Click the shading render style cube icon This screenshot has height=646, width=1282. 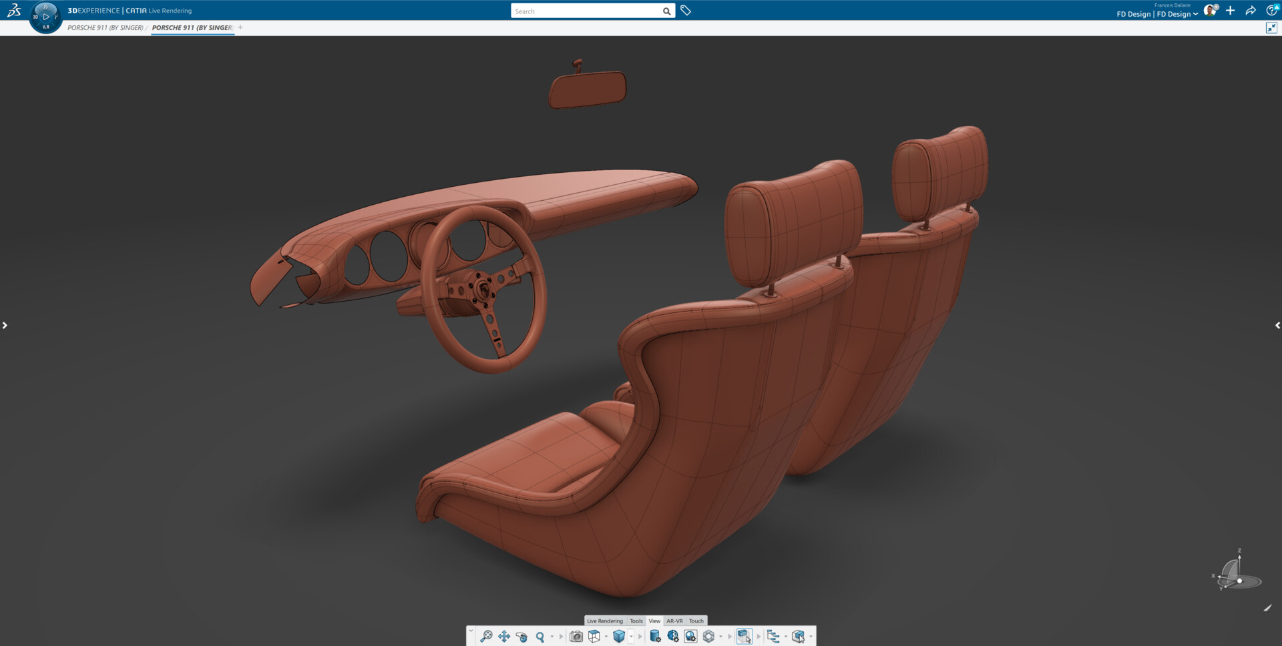[620, 636]
